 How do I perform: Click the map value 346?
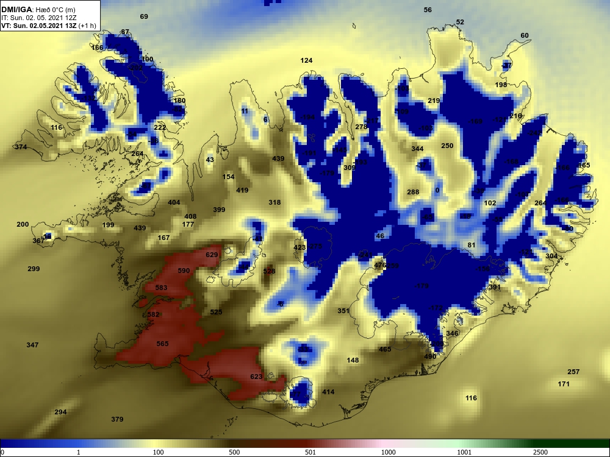(452, 333)
